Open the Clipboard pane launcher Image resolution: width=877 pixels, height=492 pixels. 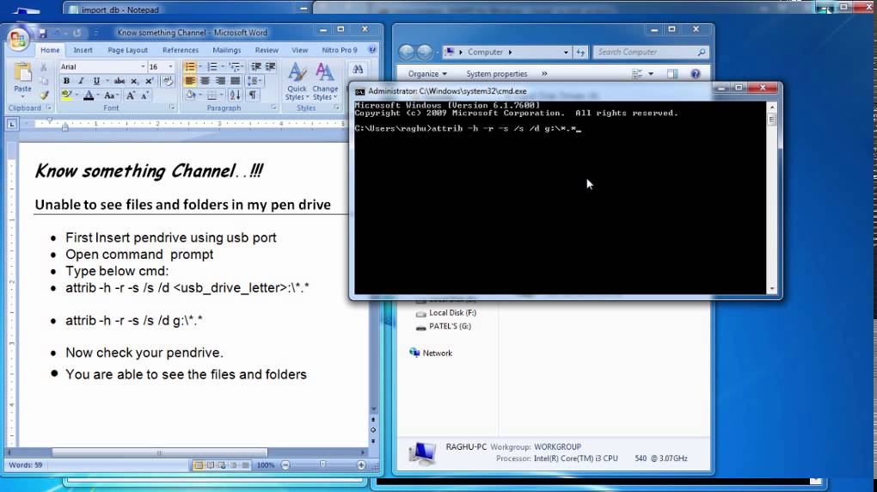tap(49, 108)
